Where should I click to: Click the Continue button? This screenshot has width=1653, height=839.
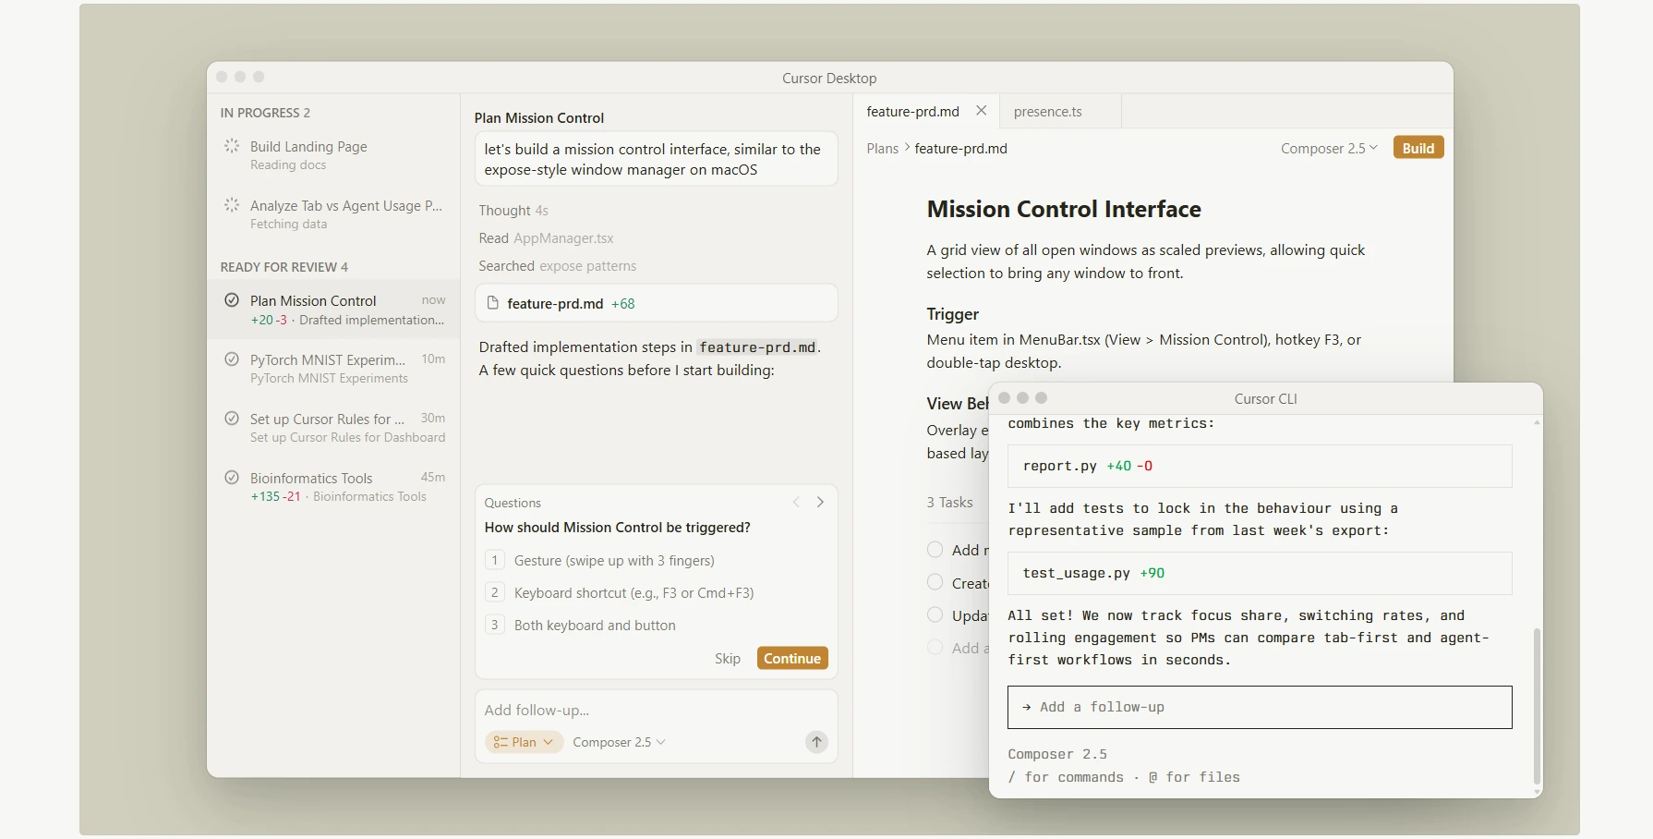tap(792, 658)
